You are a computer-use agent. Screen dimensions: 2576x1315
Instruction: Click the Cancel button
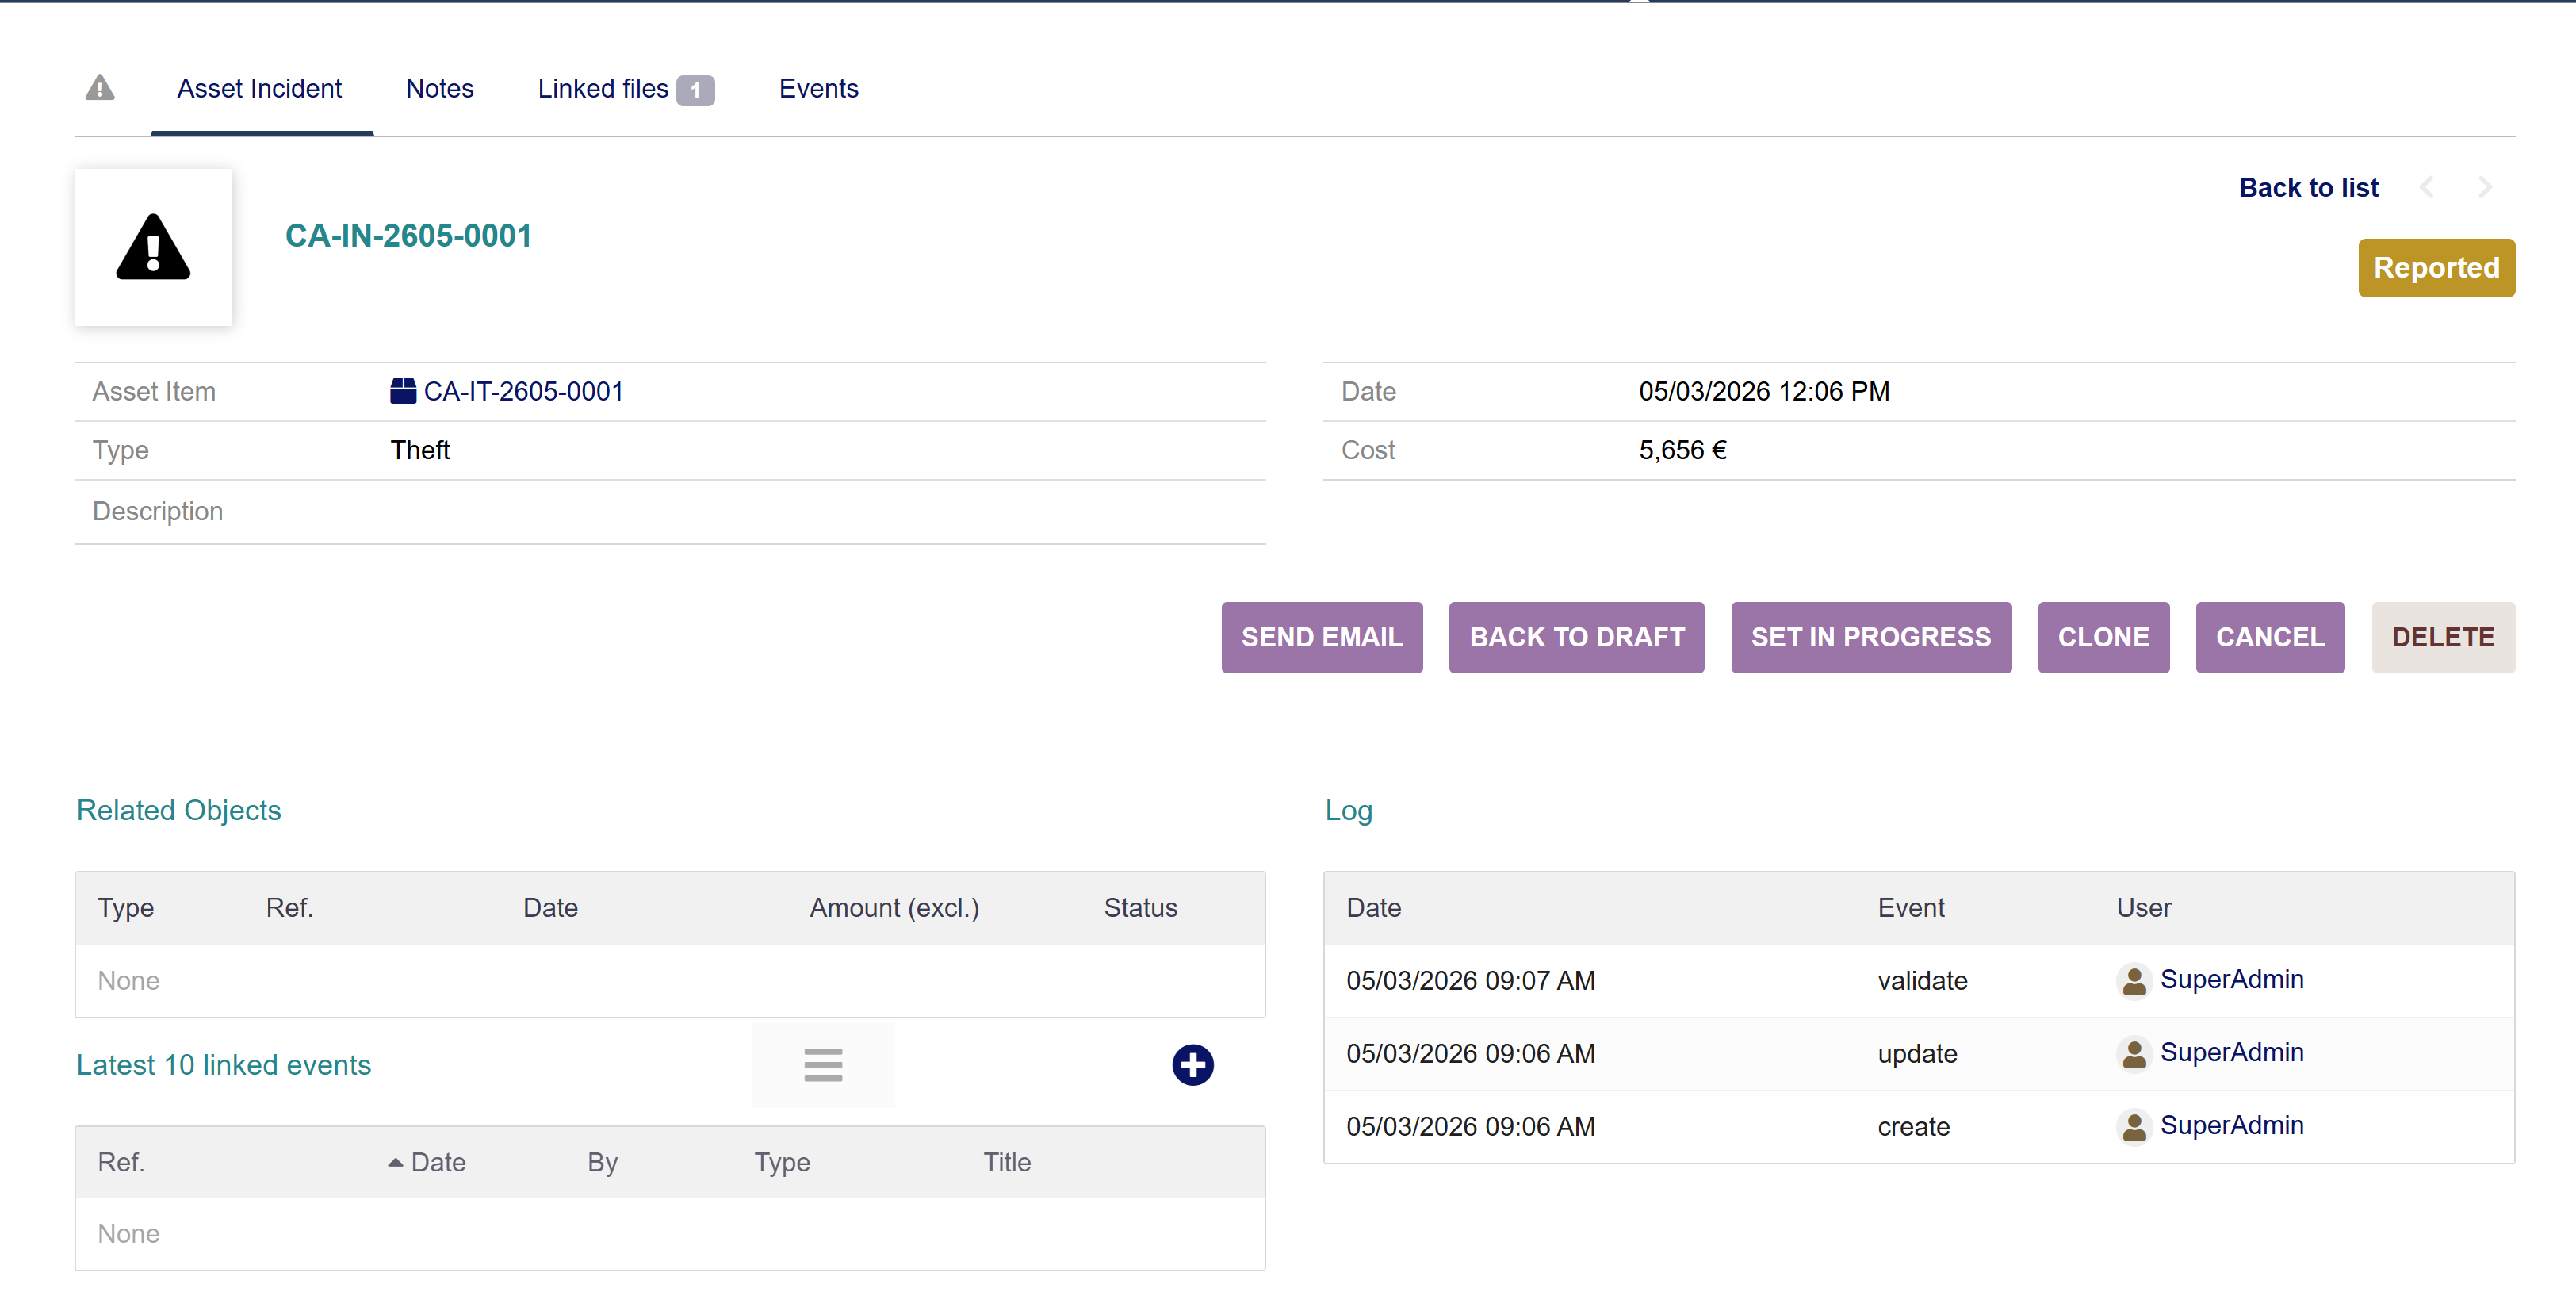(x=2270, y=637)
